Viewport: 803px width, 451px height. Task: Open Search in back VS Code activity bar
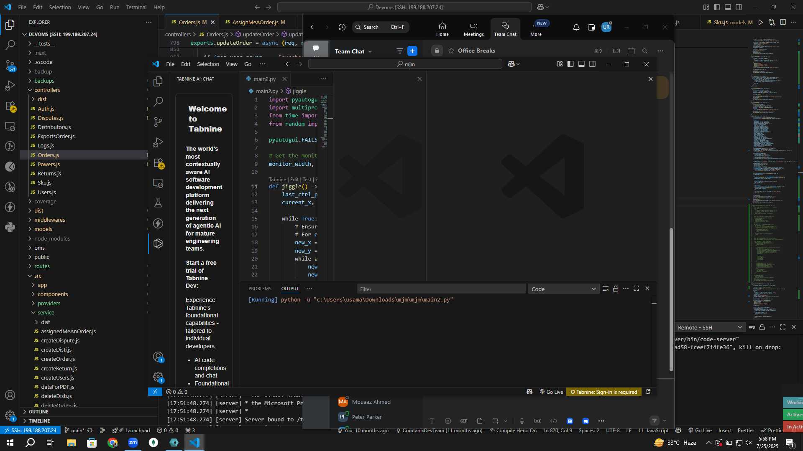tap(10, 45)
